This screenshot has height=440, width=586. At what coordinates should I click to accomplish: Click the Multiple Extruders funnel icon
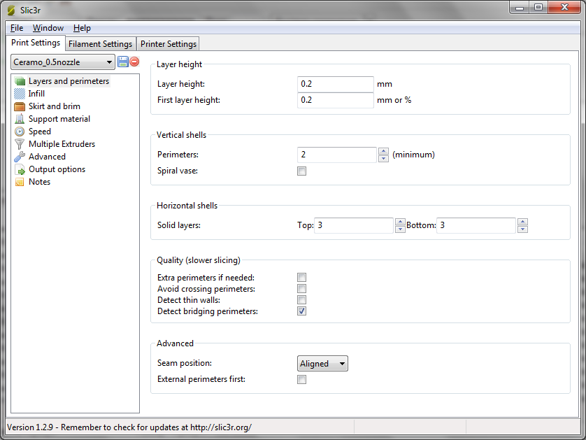tap(20, 144)
